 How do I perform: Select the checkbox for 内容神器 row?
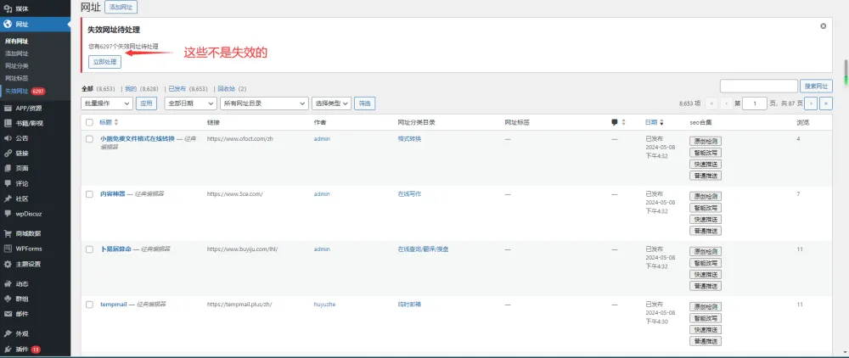(x=89, y=194)
